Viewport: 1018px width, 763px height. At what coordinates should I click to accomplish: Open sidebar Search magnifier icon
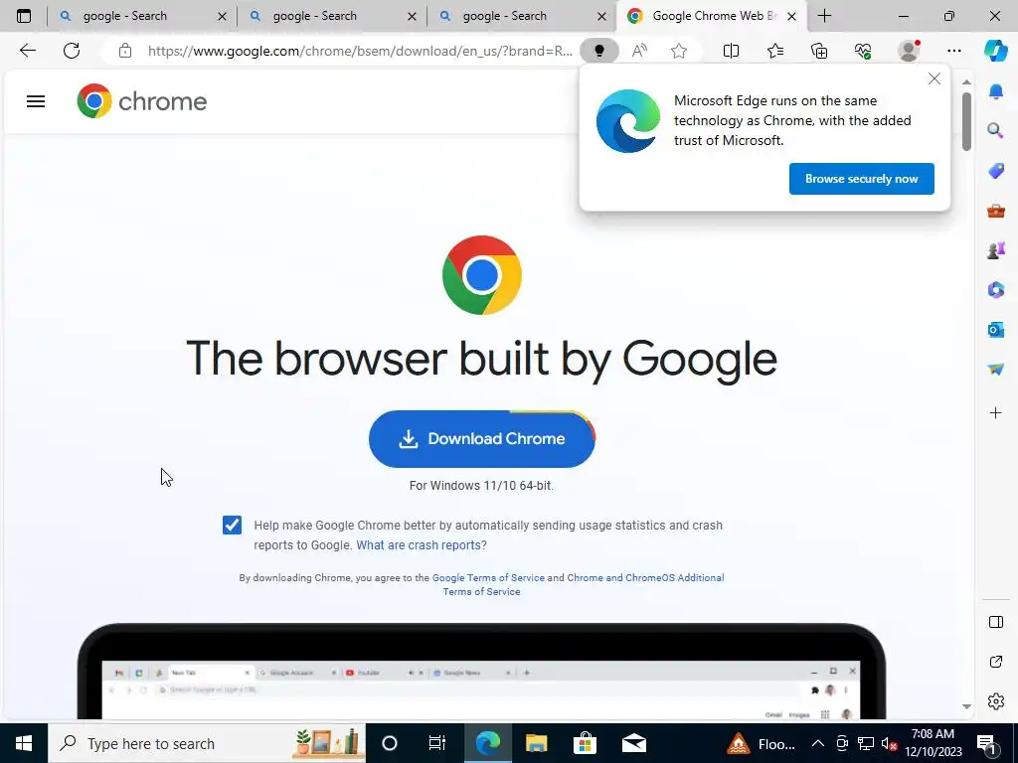coord(996,131)
